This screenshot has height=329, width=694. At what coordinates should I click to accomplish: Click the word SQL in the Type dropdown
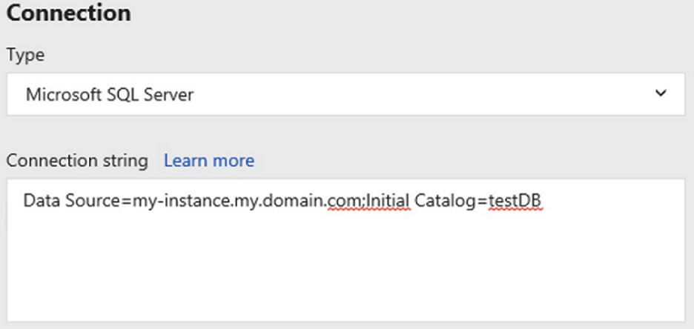tap(123, 95)
